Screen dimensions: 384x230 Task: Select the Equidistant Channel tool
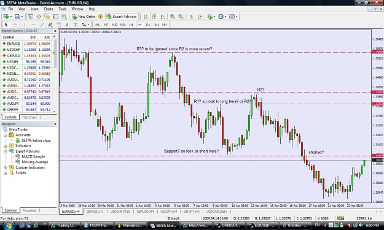point(50,25)
